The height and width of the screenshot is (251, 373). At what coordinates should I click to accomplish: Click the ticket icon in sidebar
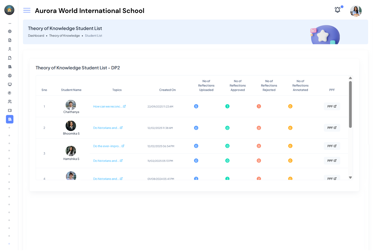pyautogui.click(x=10, y=110)
